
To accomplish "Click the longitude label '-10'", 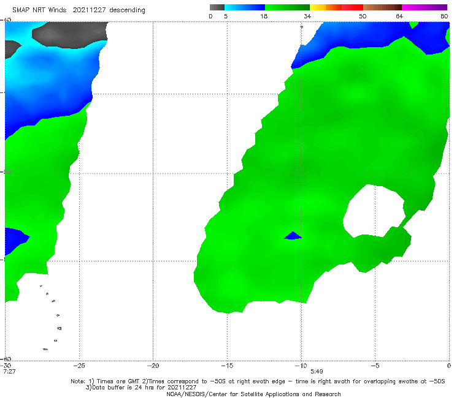I will (x=301, y=366).
